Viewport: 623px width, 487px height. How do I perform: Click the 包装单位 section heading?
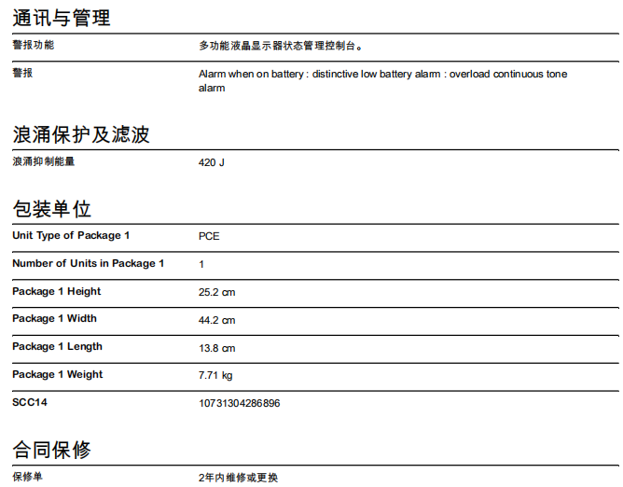[51, 209]
